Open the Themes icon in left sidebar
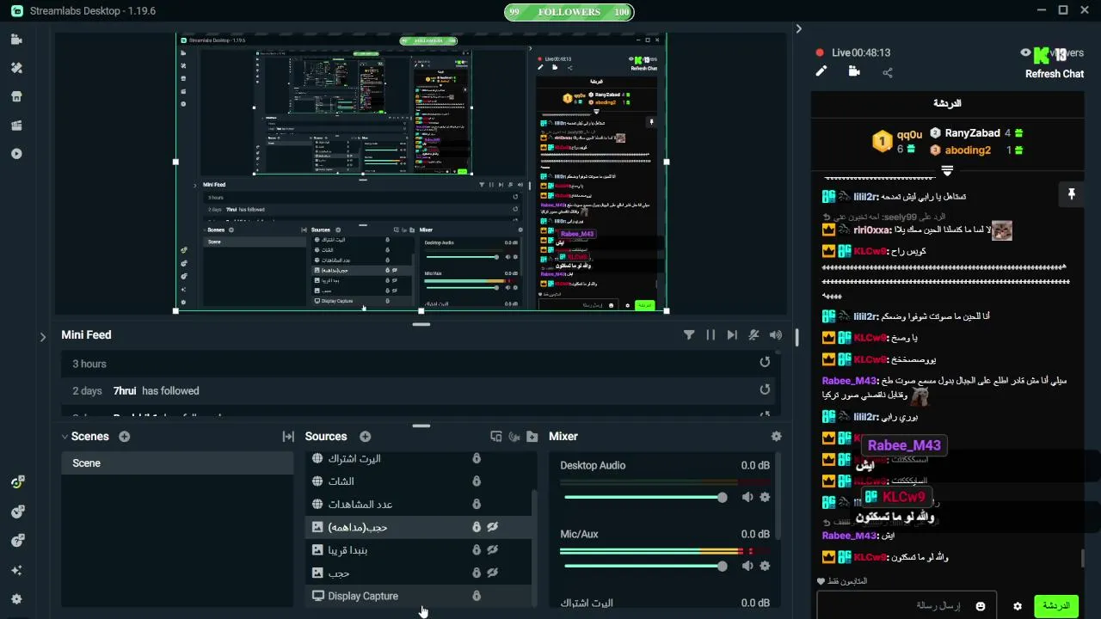Viewport: 1101px width, 619px height. [16, 68]
